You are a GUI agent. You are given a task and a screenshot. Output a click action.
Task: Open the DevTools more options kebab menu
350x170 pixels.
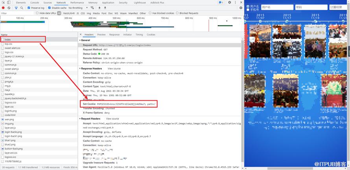pyautogui.click(x=235, y=3)
